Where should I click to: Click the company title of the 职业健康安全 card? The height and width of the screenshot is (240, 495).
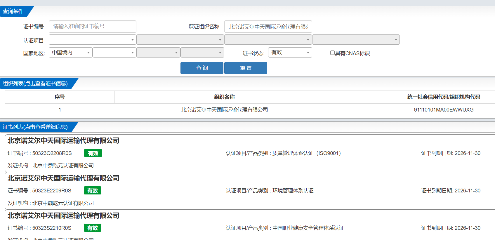tap(63, 216)
